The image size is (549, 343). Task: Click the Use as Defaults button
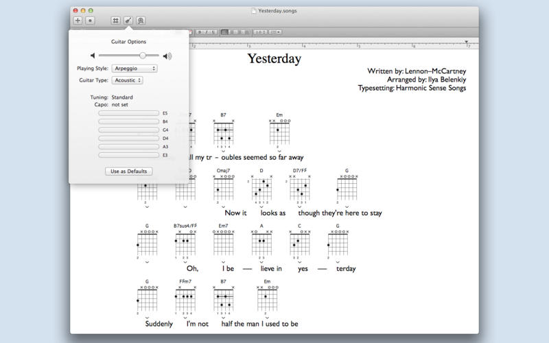[128, 171]
